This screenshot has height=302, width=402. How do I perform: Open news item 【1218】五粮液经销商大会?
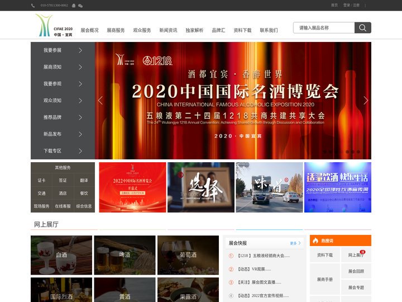click(x=264, y=256)
